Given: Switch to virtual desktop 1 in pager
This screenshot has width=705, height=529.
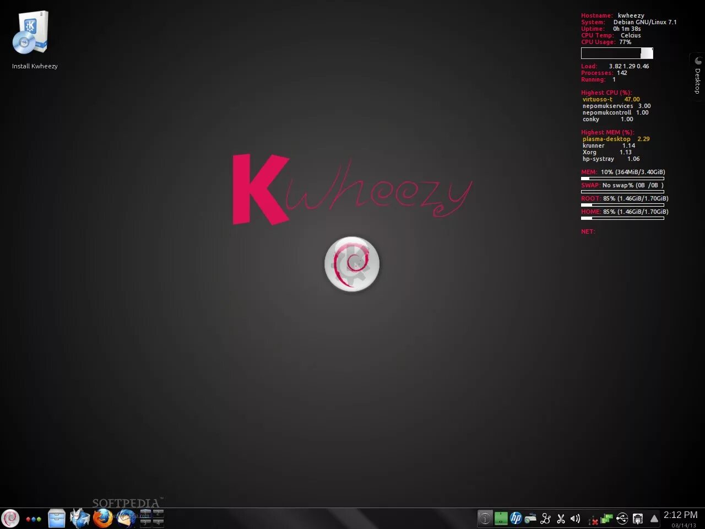Looking at the screenshot, I should coord(145,514).
